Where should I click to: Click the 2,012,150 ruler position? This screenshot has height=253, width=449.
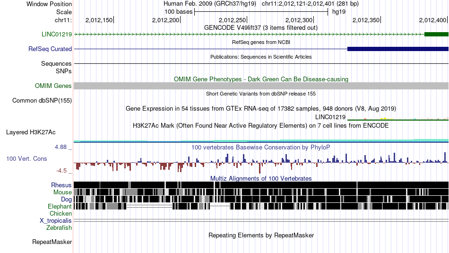tap(99, 20)
